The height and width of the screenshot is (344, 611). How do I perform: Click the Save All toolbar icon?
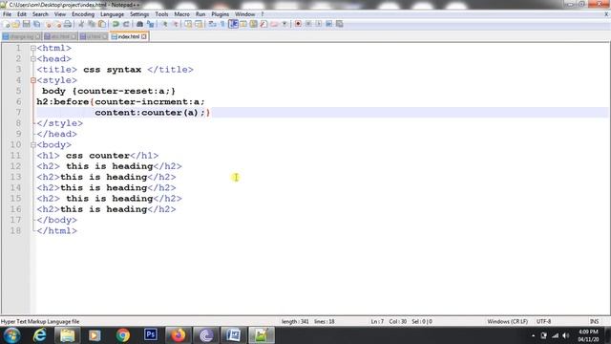[x=36, y=24]
